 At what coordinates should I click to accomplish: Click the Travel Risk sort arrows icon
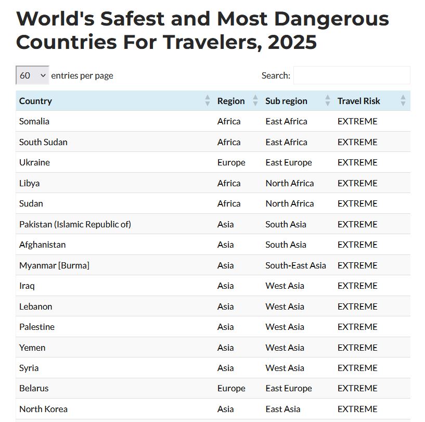(x=403, y=101)
